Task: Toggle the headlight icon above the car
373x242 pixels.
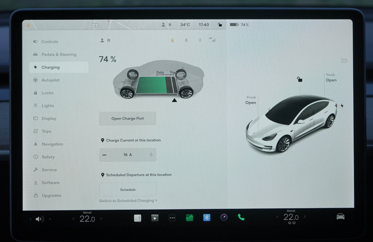Action: pos(344,60)
